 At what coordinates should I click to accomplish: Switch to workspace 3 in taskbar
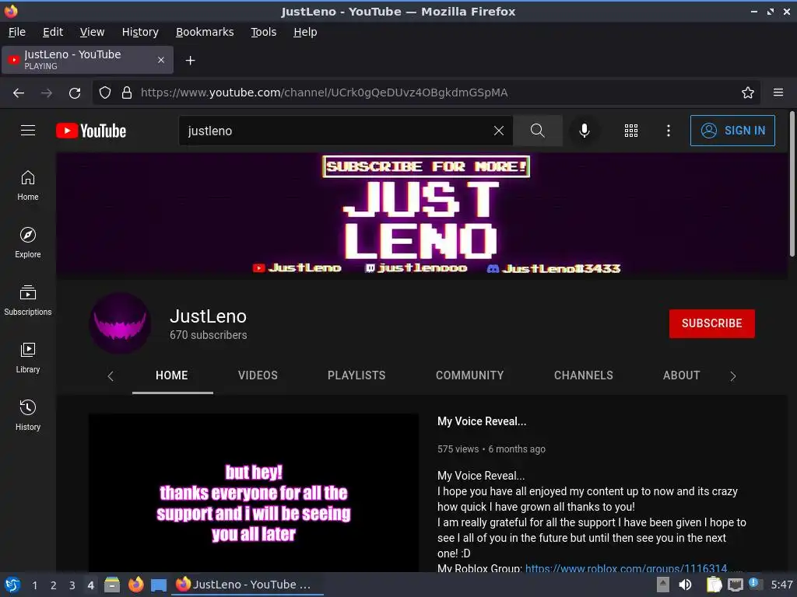tap(72, 585)
